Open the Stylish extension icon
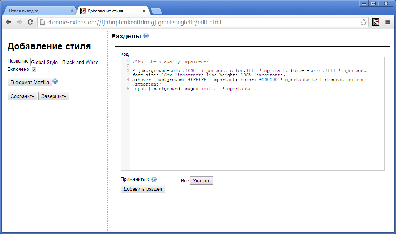 [x=376, y=22]
